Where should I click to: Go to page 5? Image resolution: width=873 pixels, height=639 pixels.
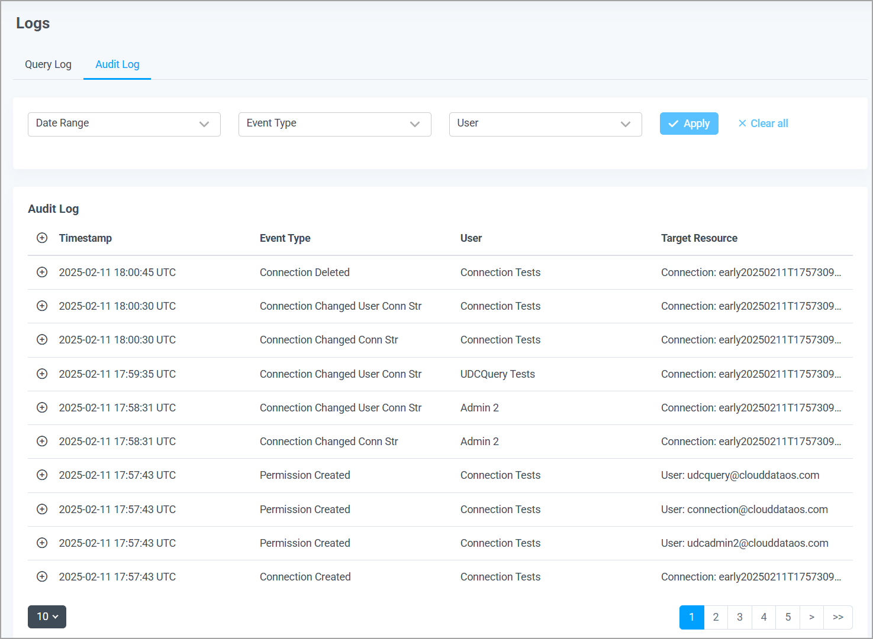[788, 617]
